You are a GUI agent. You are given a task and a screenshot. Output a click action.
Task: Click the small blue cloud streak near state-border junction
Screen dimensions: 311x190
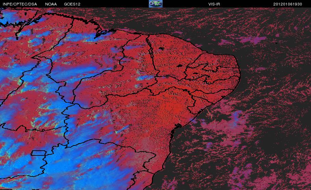[145, 78]
